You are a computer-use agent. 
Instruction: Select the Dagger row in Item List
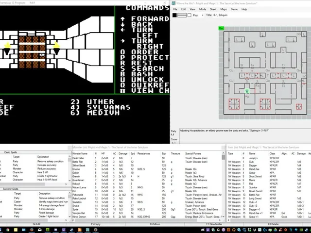point(269,166)
